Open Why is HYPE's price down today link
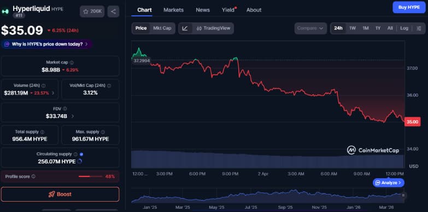428x212 pixels. [47, 44]
